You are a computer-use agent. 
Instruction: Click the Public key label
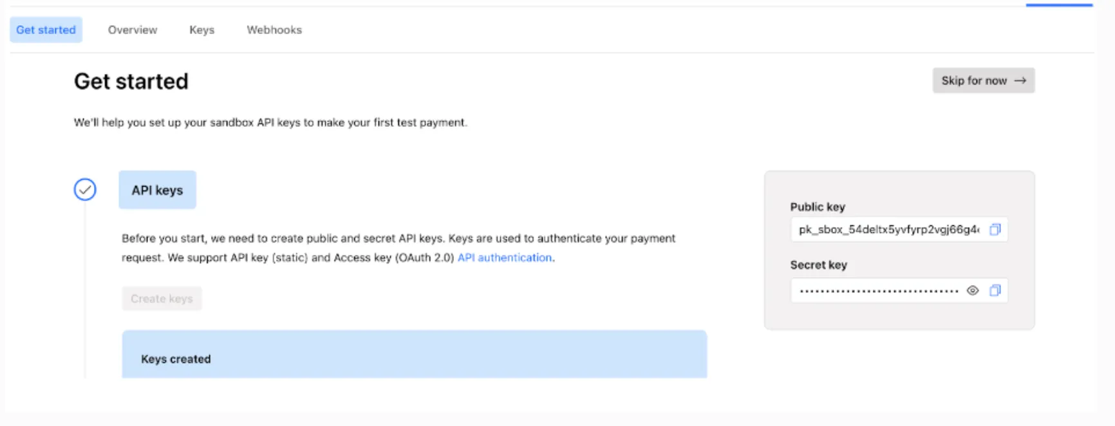[x=818, y=207]
